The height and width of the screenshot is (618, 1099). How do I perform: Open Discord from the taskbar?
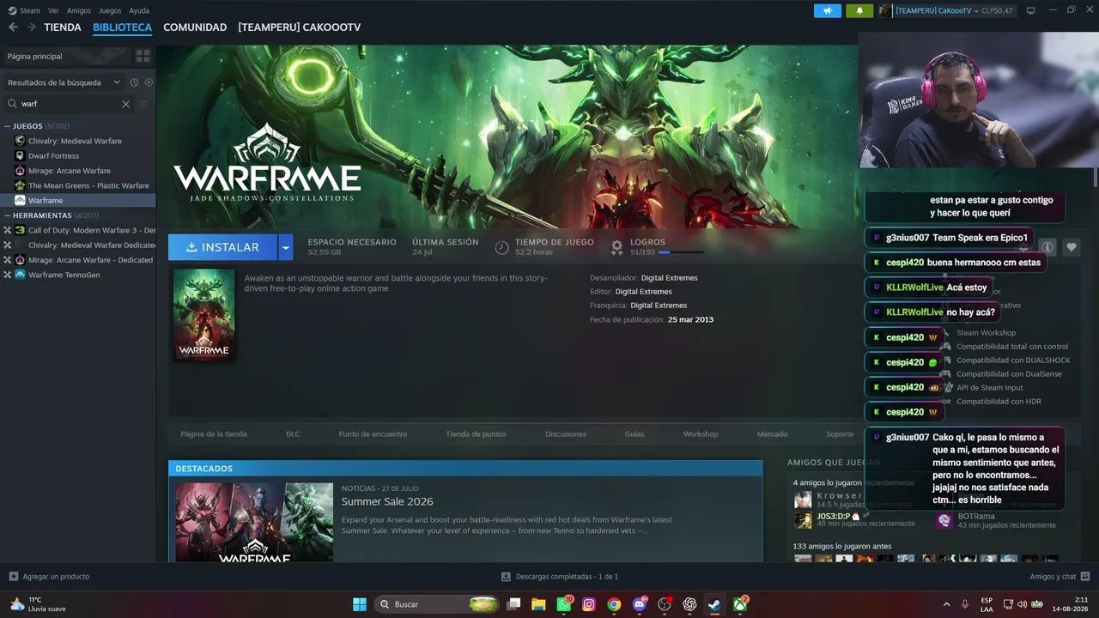point(639,604)
